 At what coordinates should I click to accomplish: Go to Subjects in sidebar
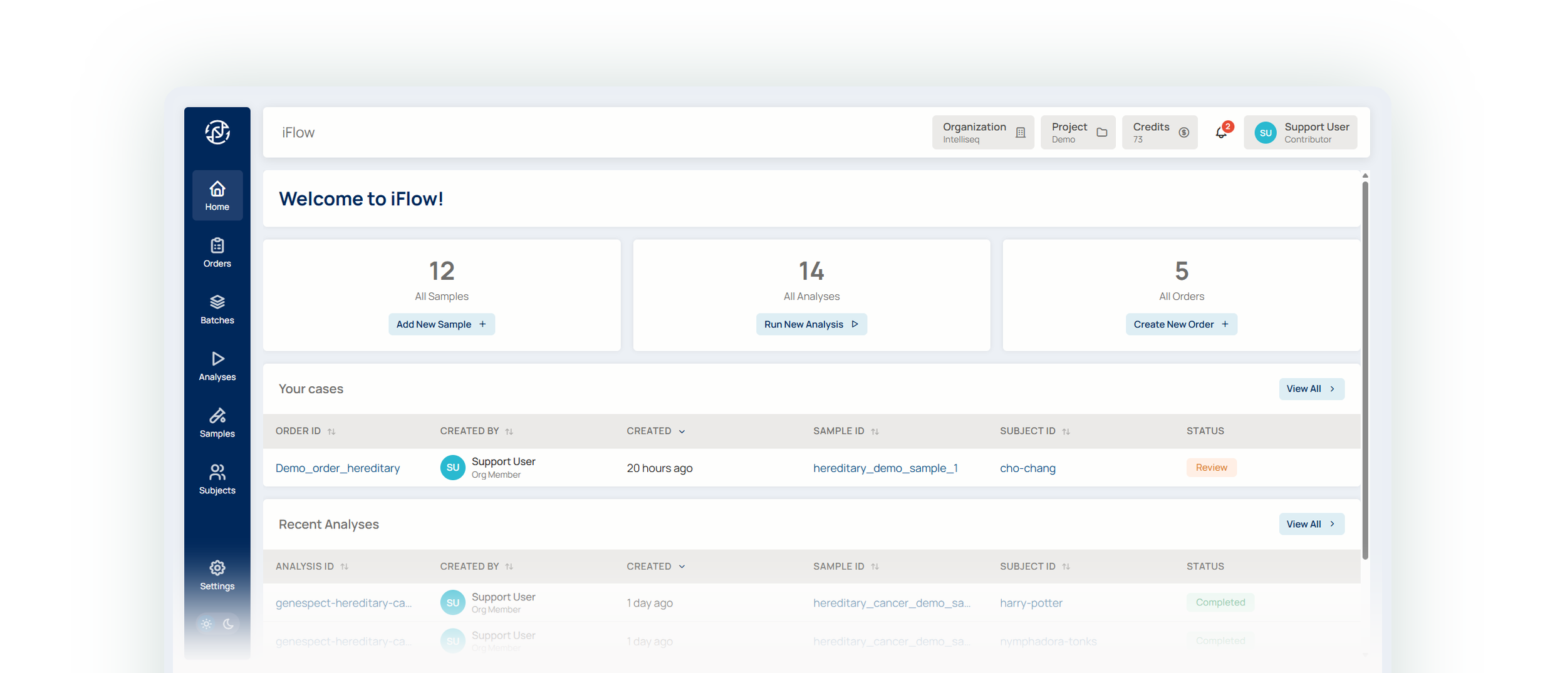tap(217, 480)
